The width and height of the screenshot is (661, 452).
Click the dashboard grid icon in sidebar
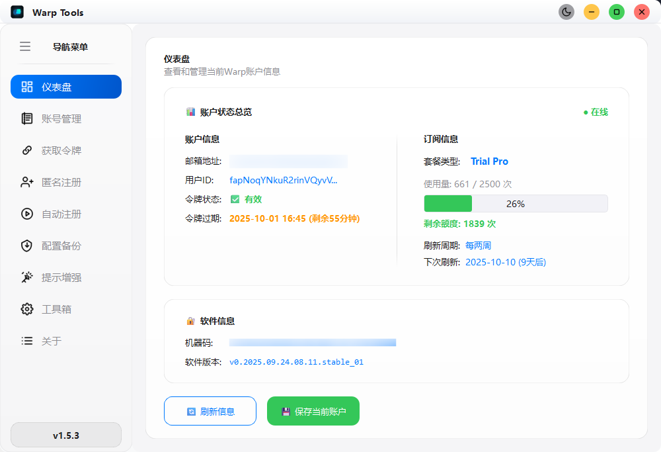(27, 87)
